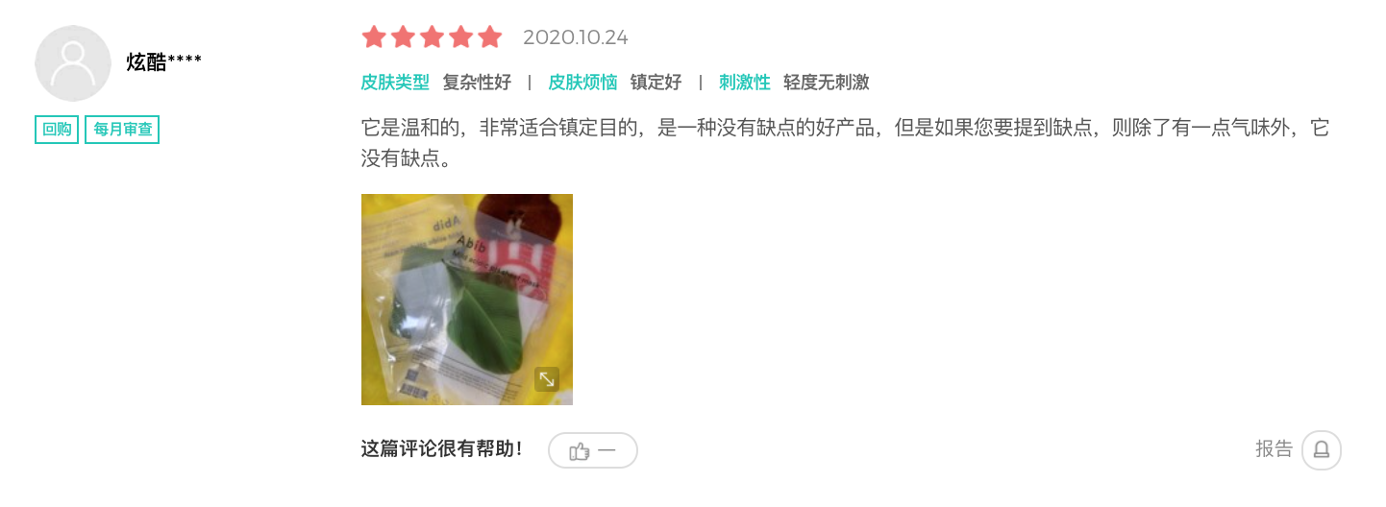Image resolution: width=1386 pixels, height=507 pixels.
Task: Click the first rating star
Action: [374, 37]
